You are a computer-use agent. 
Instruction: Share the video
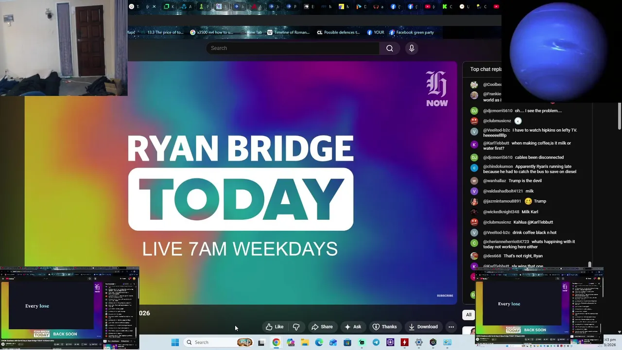322,327
